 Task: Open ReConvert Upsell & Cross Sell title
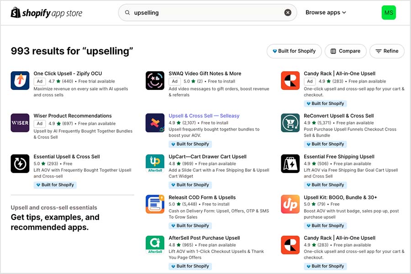(x=339, y=116)
